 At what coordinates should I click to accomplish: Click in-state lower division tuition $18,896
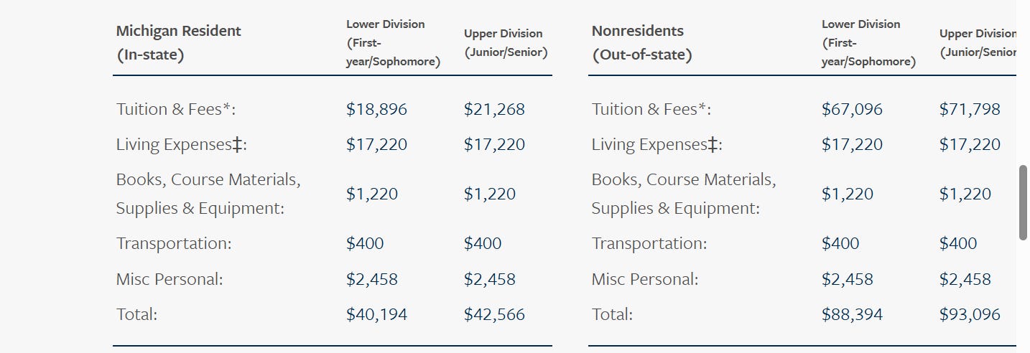coord(376,109)
